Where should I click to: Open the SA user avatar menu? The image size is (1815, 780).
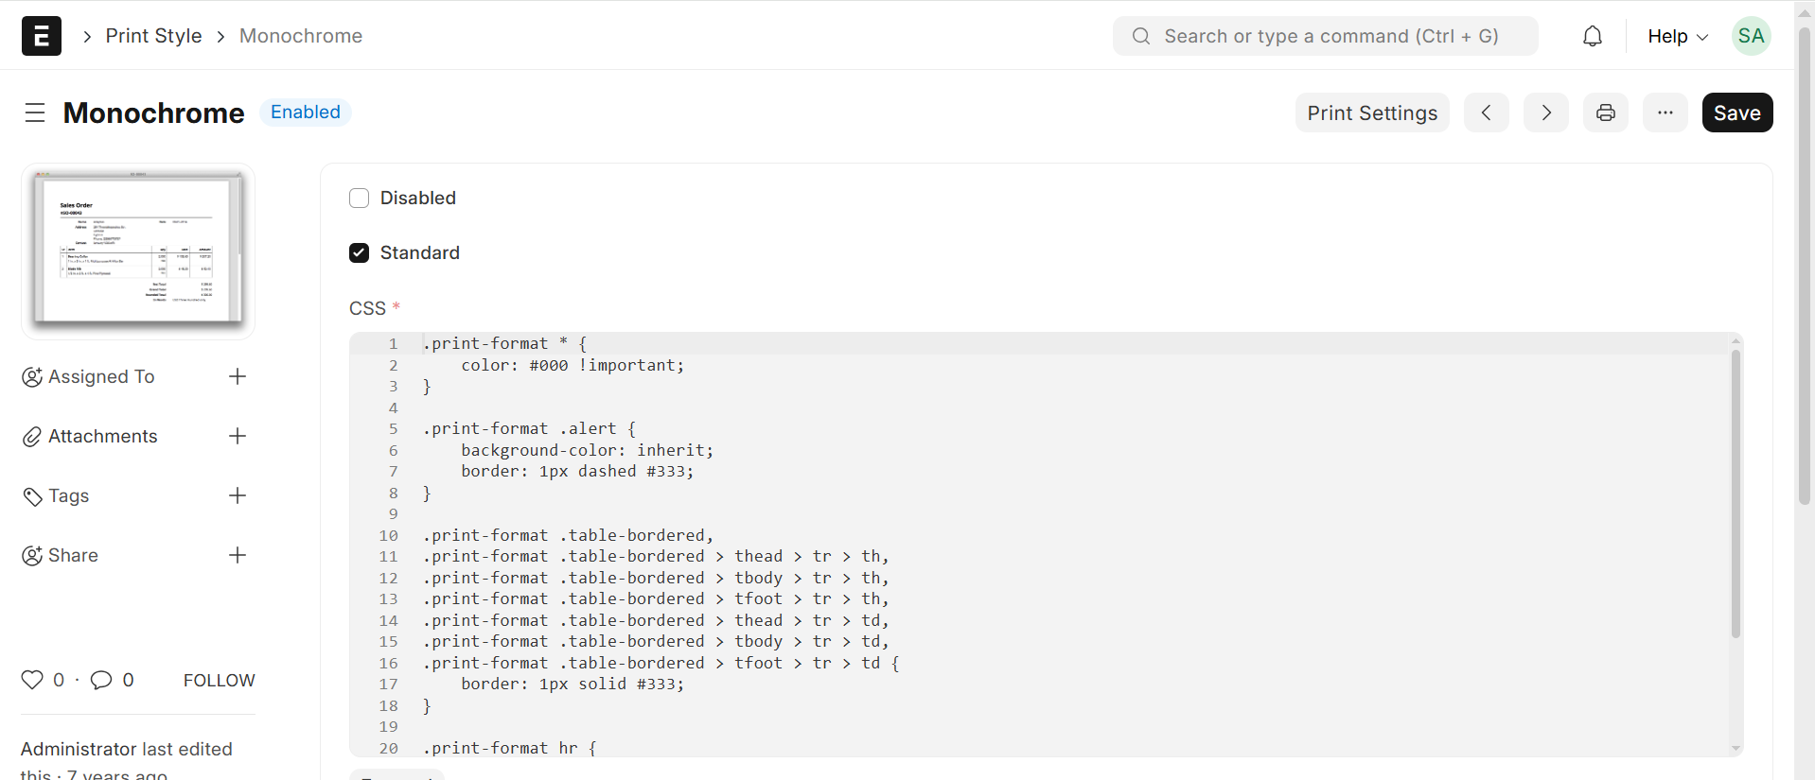coord(1751,36)
